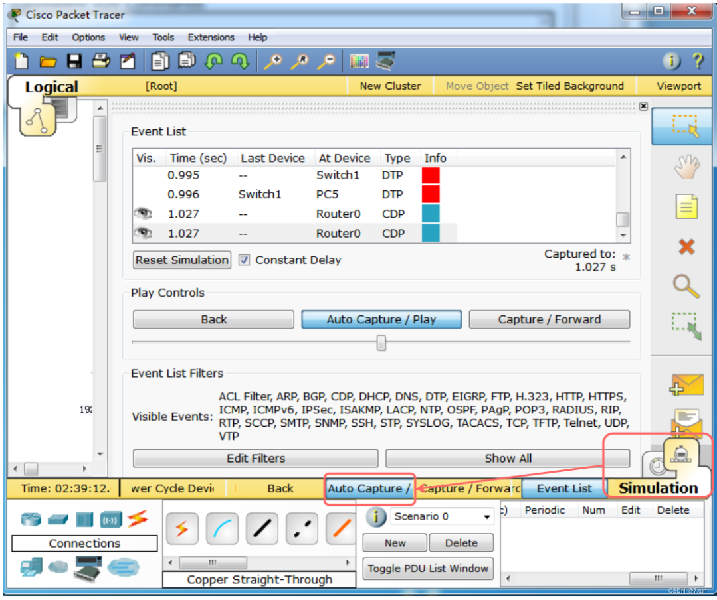Open the drawing palette icon
Image resolution: width=717 pixels, height=600 pixels.
[x=359, y=61]
